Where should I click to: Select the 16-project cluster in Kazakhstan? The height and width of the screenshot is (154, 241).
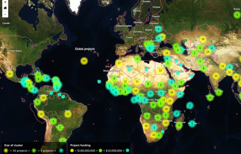tap(203, 39)
